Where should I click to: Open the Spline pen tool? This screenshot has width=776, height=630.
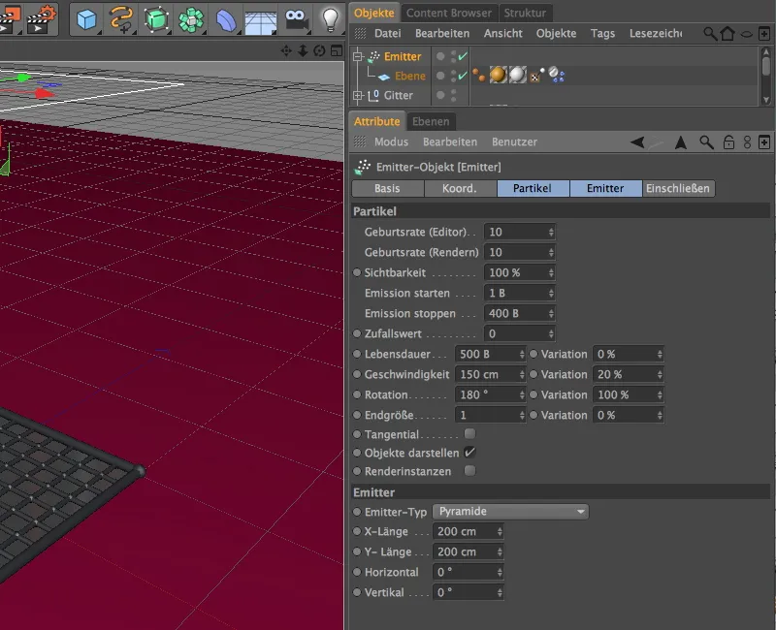121,19
